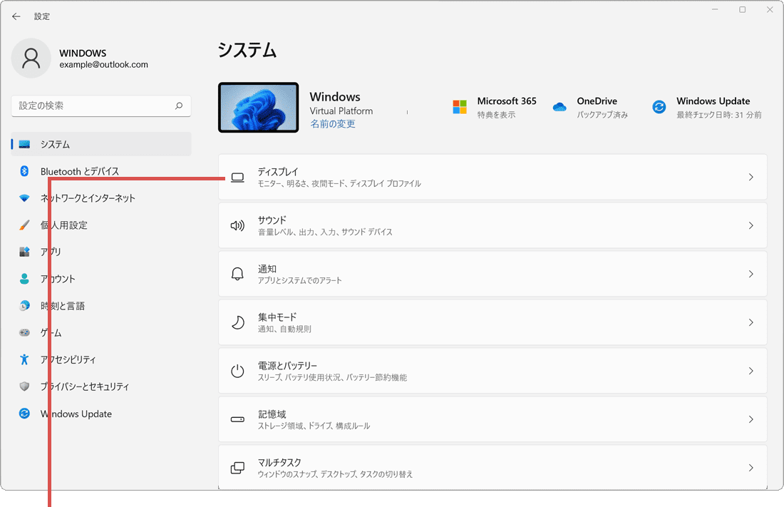The height and width of the screenshot is (507, 784).
Task: Click the 名前の変更 link
Action: click(332, 123)
